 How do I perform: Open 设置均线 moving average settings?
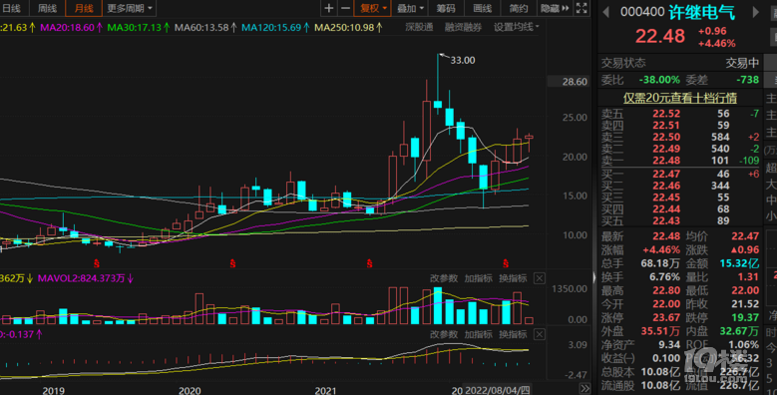[x=516, y=27]
